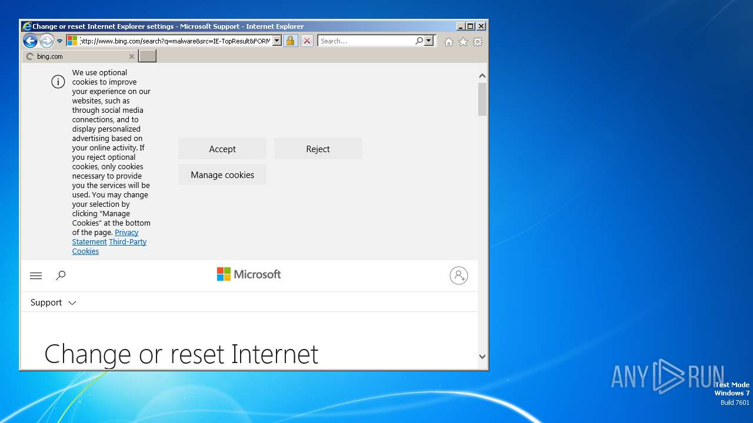Open the Tools gear icon
This screenshot has width=753, height=423.
[x=478, y=42]
